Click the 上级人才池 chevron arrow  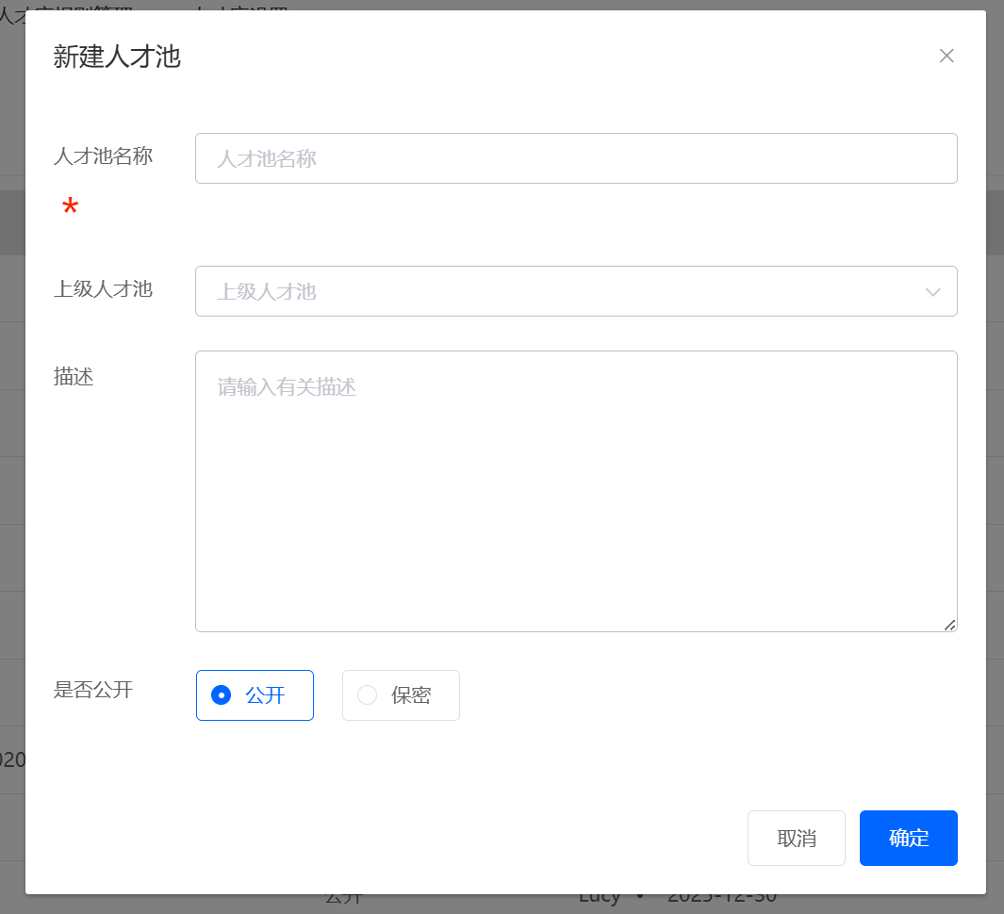click(x=933, y=292)
